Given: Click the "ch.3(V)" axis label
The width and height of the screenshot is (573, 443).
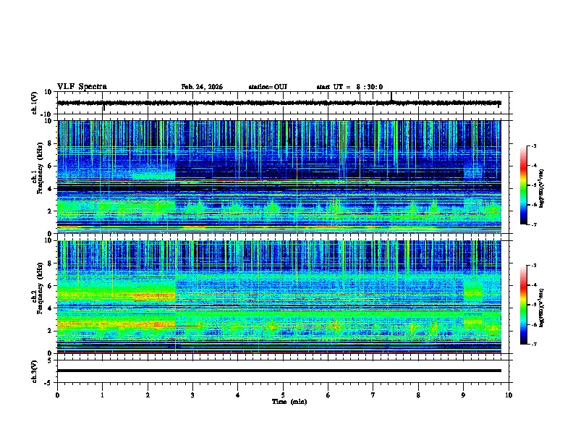Looking at the screenshot, I should 35,372.
